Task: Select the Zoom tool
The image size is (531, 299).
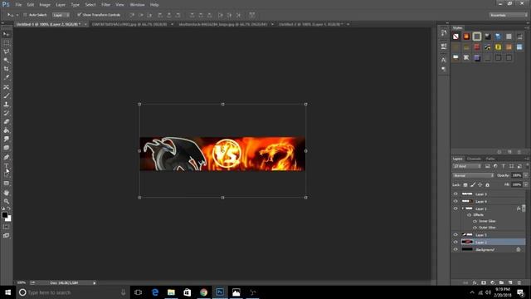Action: [6, 201]
